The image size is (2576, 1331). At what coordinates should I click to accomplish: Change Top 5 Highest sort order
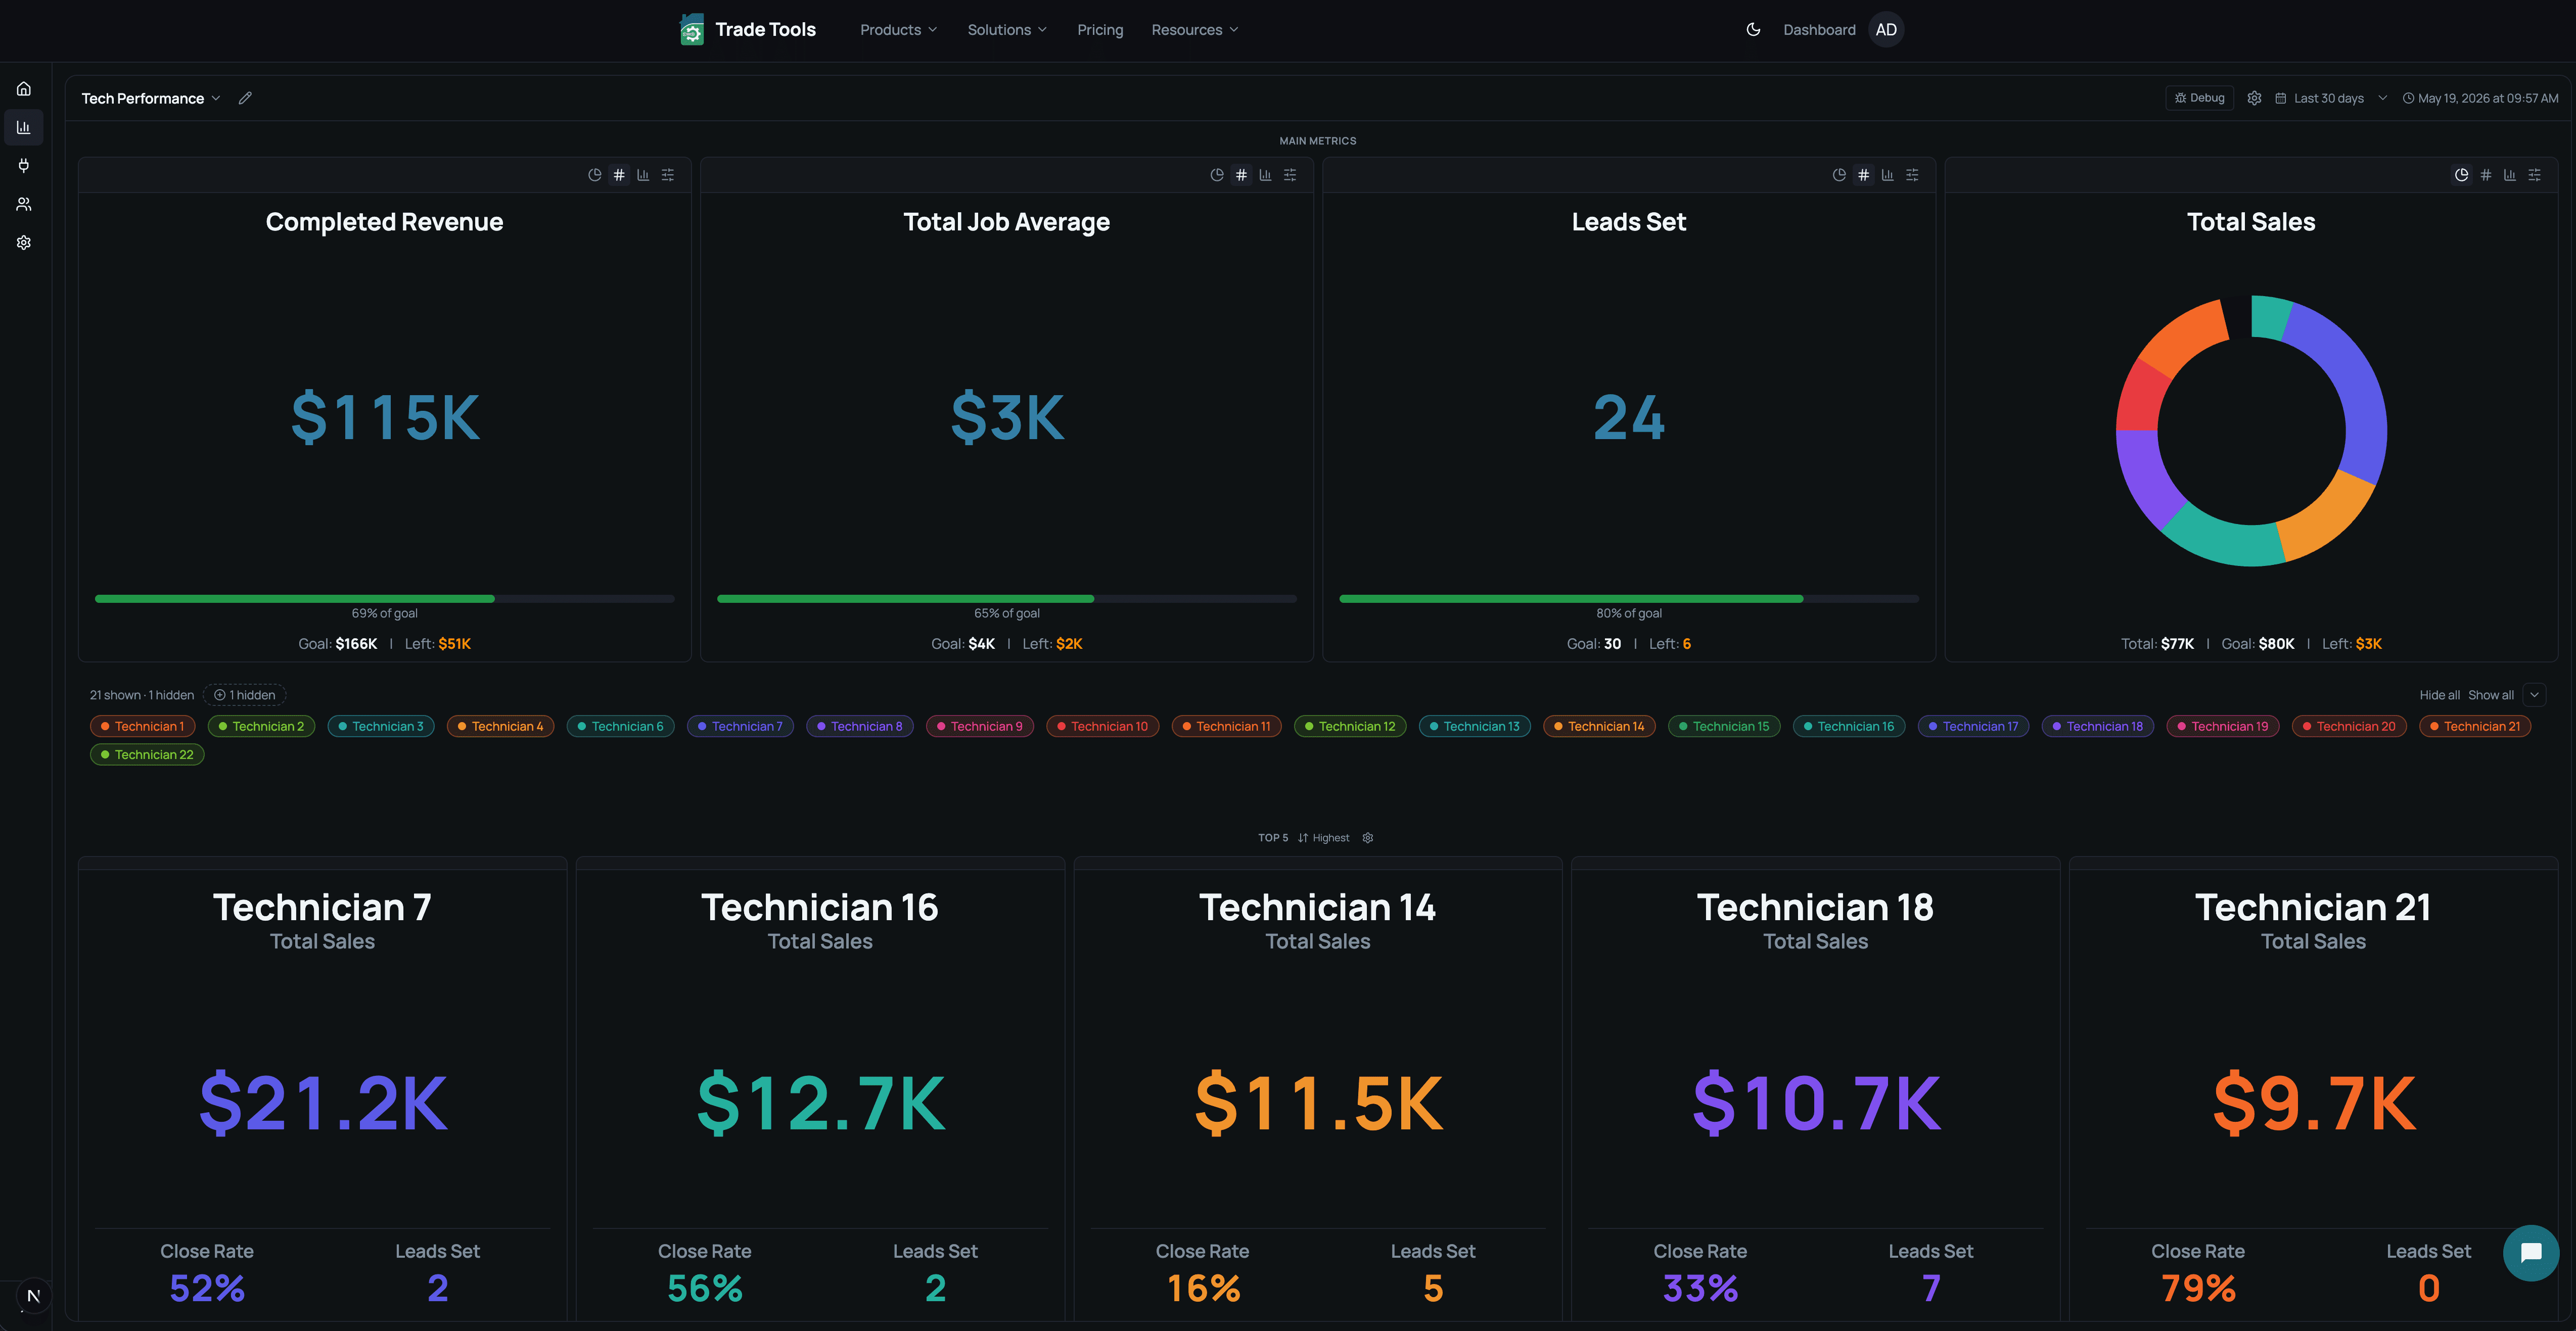click(x=1323, y=838)
